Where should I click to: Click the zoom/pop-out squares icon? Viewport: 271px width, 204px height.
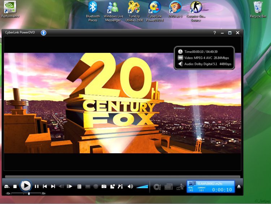coord(112,186)
